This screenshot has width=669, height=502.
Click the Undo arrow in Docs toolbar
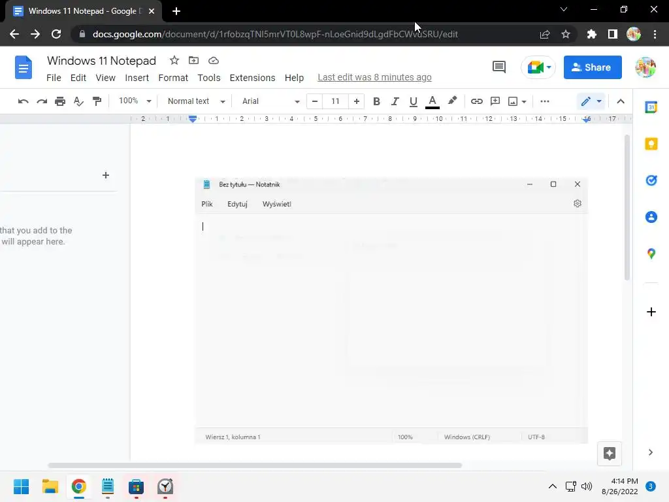coord(23,101)
